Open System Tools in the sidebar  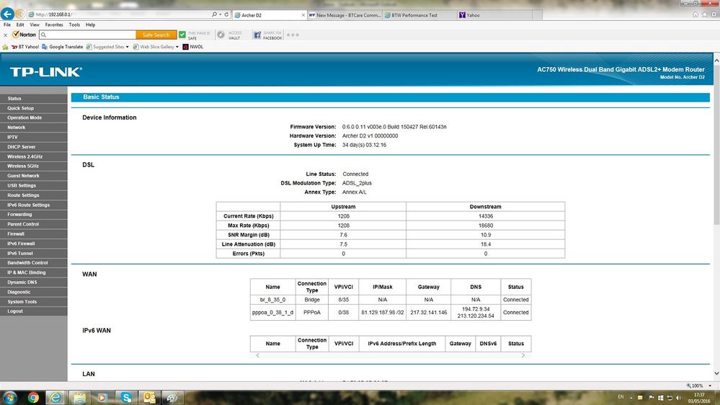[x=34, y=302]
